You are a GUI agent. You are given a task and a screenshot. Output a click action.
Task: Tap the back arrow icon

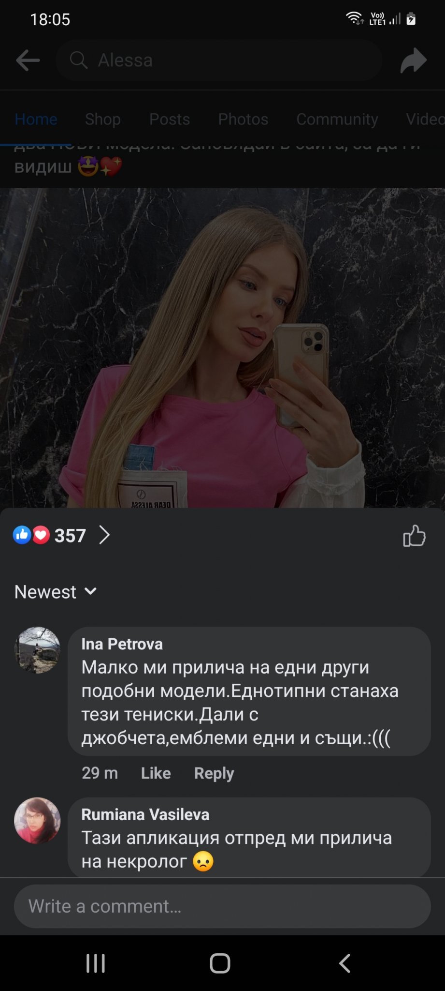coord(28,60)
